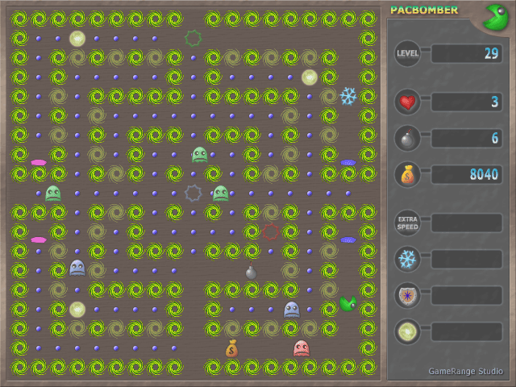This screenshot has width=516, height=387.
Task: Click the level field showing 29
Action: click(467, 54)
